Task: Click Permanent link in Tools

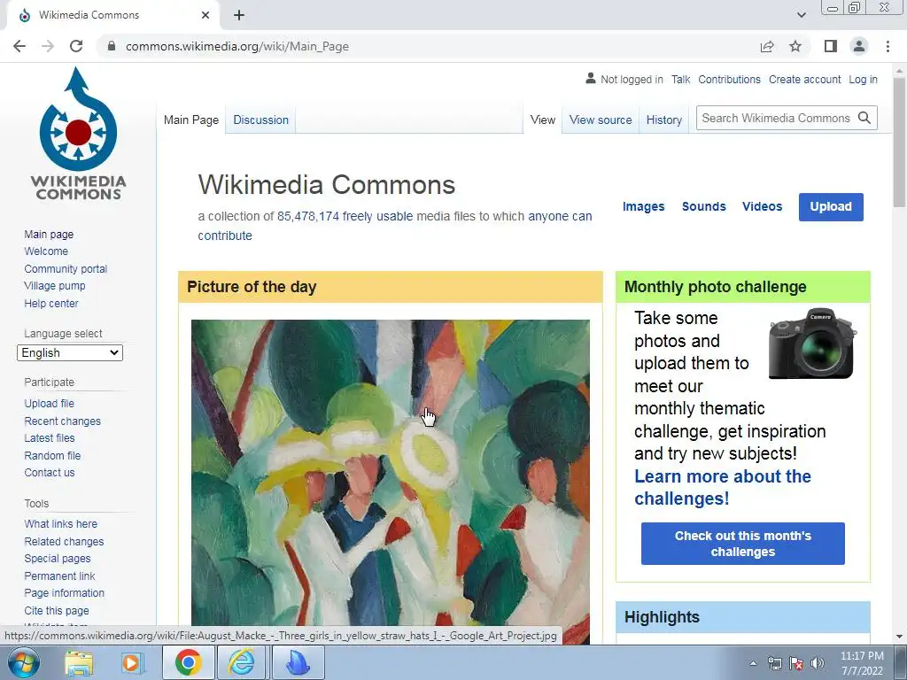Action: (59, 576)
